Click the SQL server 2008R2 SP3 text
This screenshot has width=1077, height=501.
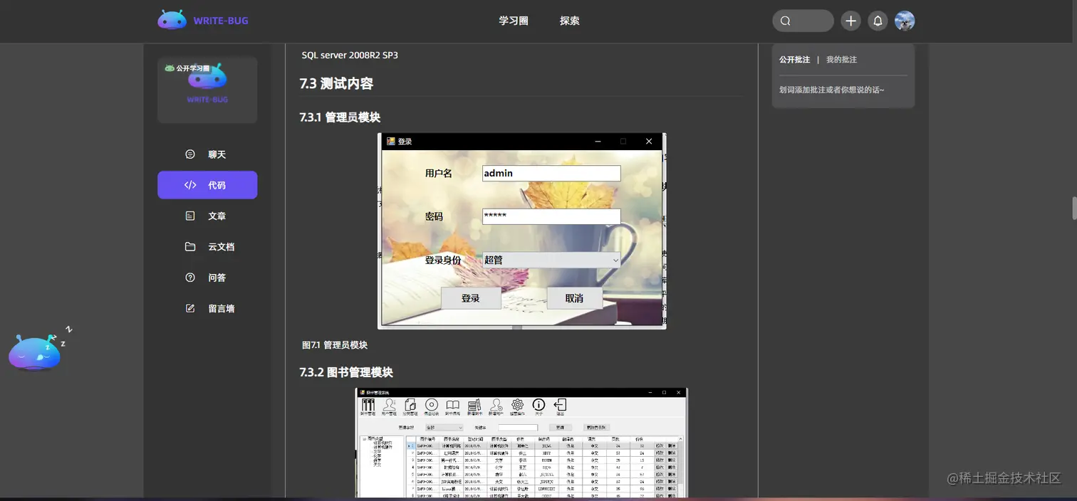coord(350,55)
